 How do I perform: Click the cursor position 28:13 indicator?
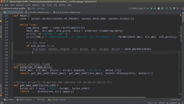pos(150,103)
